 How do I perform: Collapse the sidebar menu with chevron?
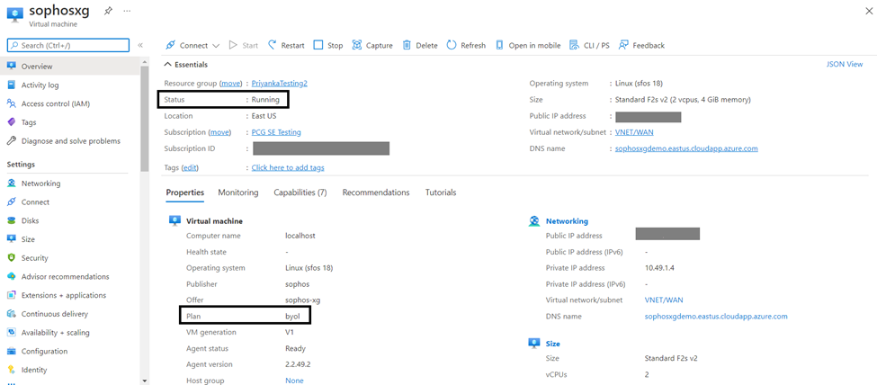click(140, 45)
